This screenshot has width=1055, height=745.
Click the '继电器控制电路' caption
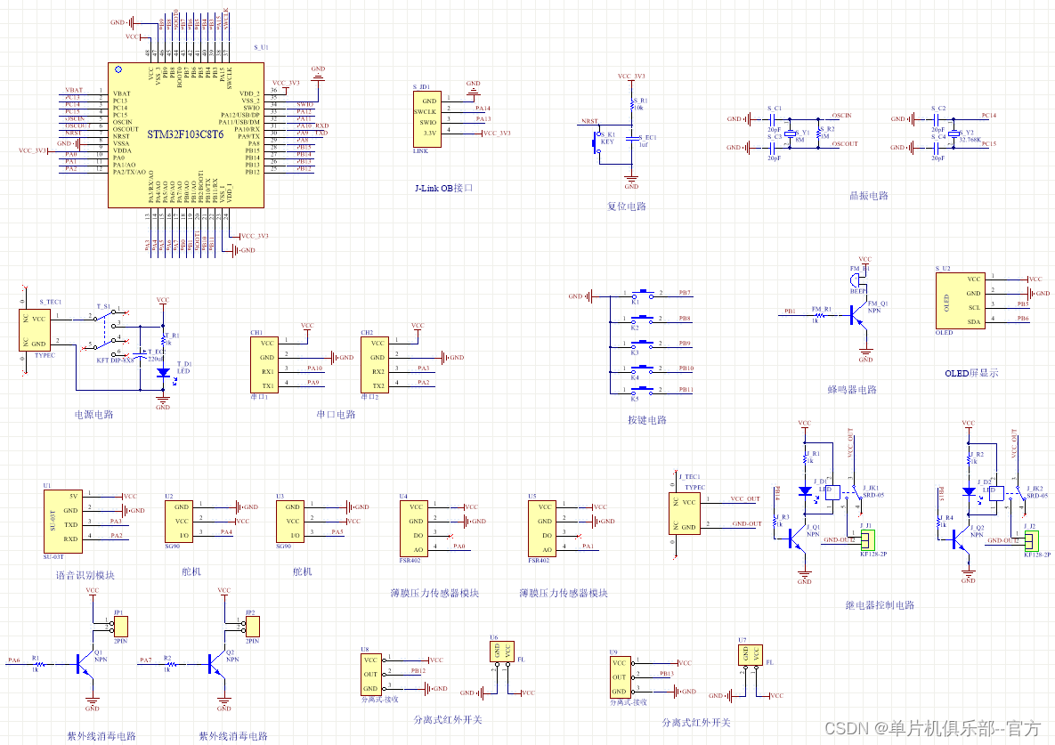coord(880,605)
